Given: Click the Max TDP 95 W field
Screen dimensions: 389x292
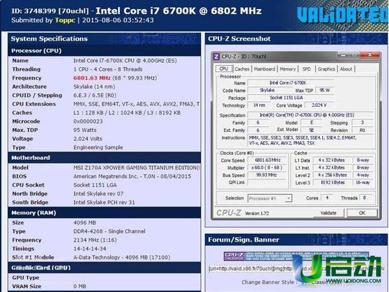Looking at the screenshot, I should 325,91.
